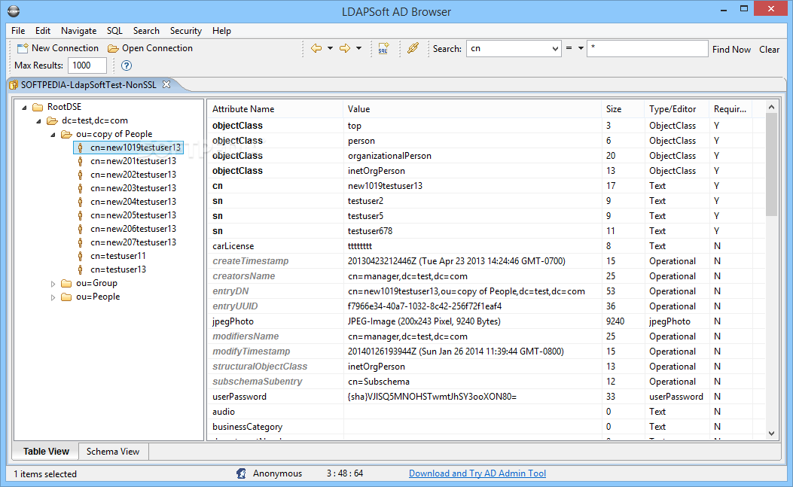Viewport: 793px width, 487px height.
Task: Open the search attribute cn combo box
Action: [514, 48]
